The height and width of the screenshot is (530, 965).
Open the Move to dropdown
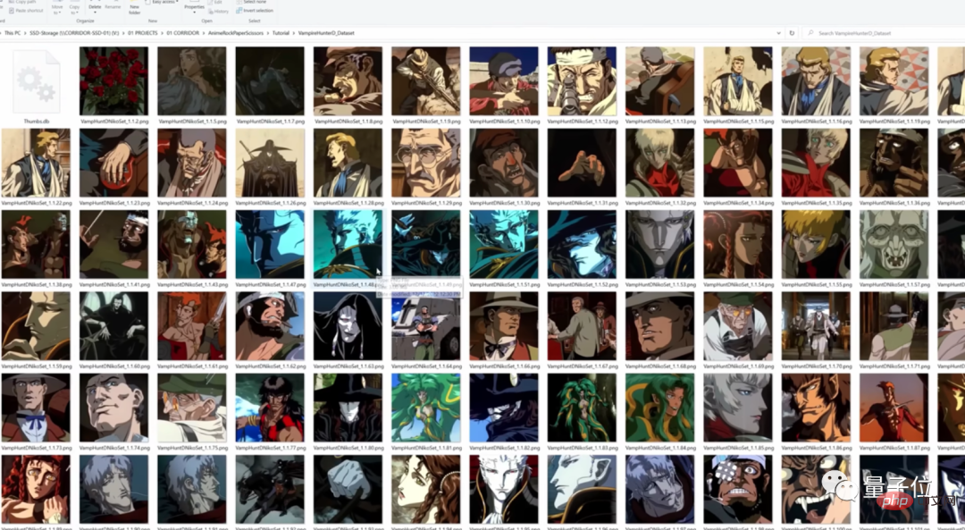56,9
